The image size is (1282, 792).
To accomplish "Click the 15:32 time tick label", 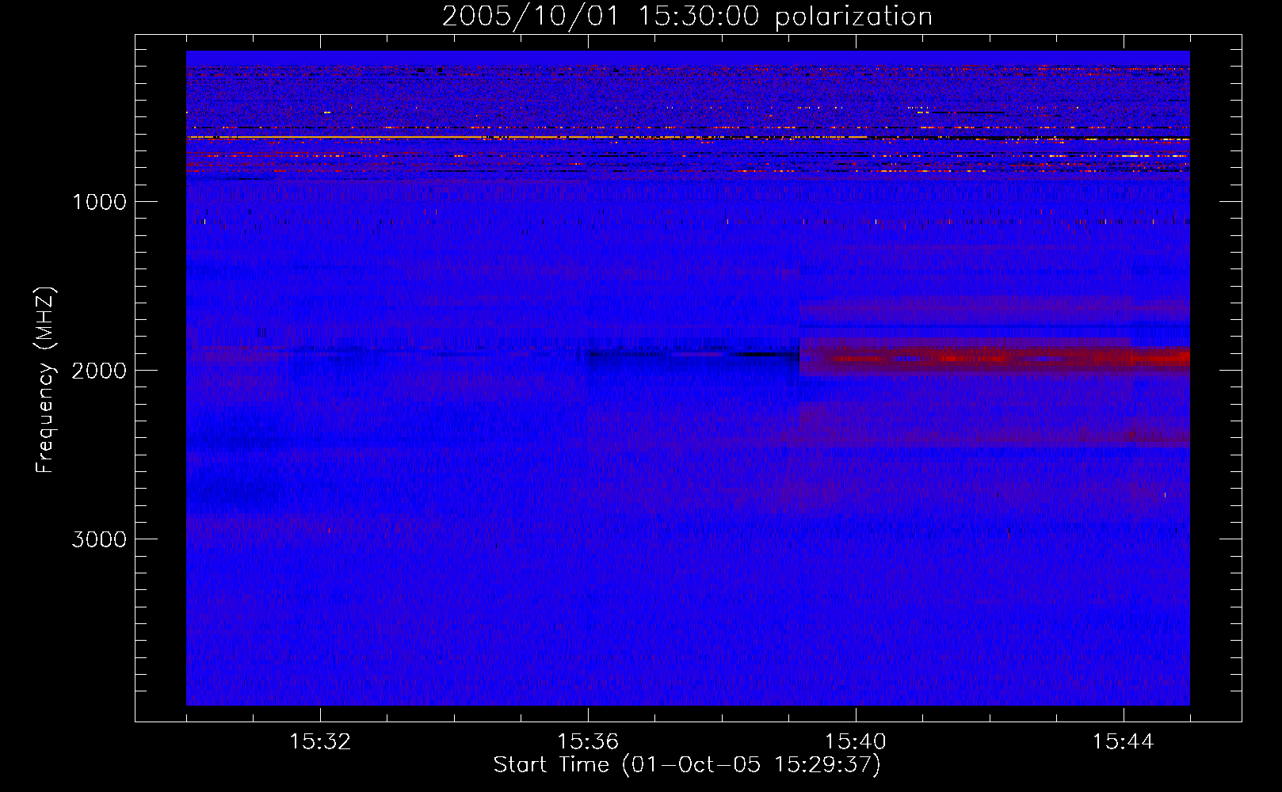I will pos(320,742).
